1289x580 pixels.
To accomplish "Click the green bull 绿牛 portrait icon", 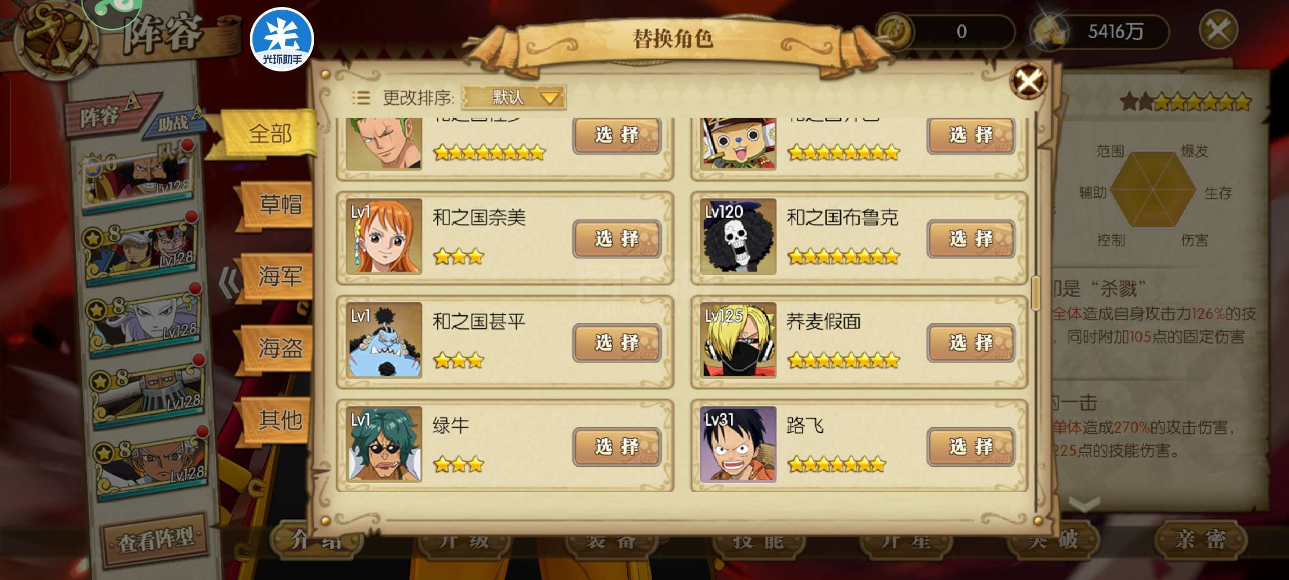I will tap(384, 444).
